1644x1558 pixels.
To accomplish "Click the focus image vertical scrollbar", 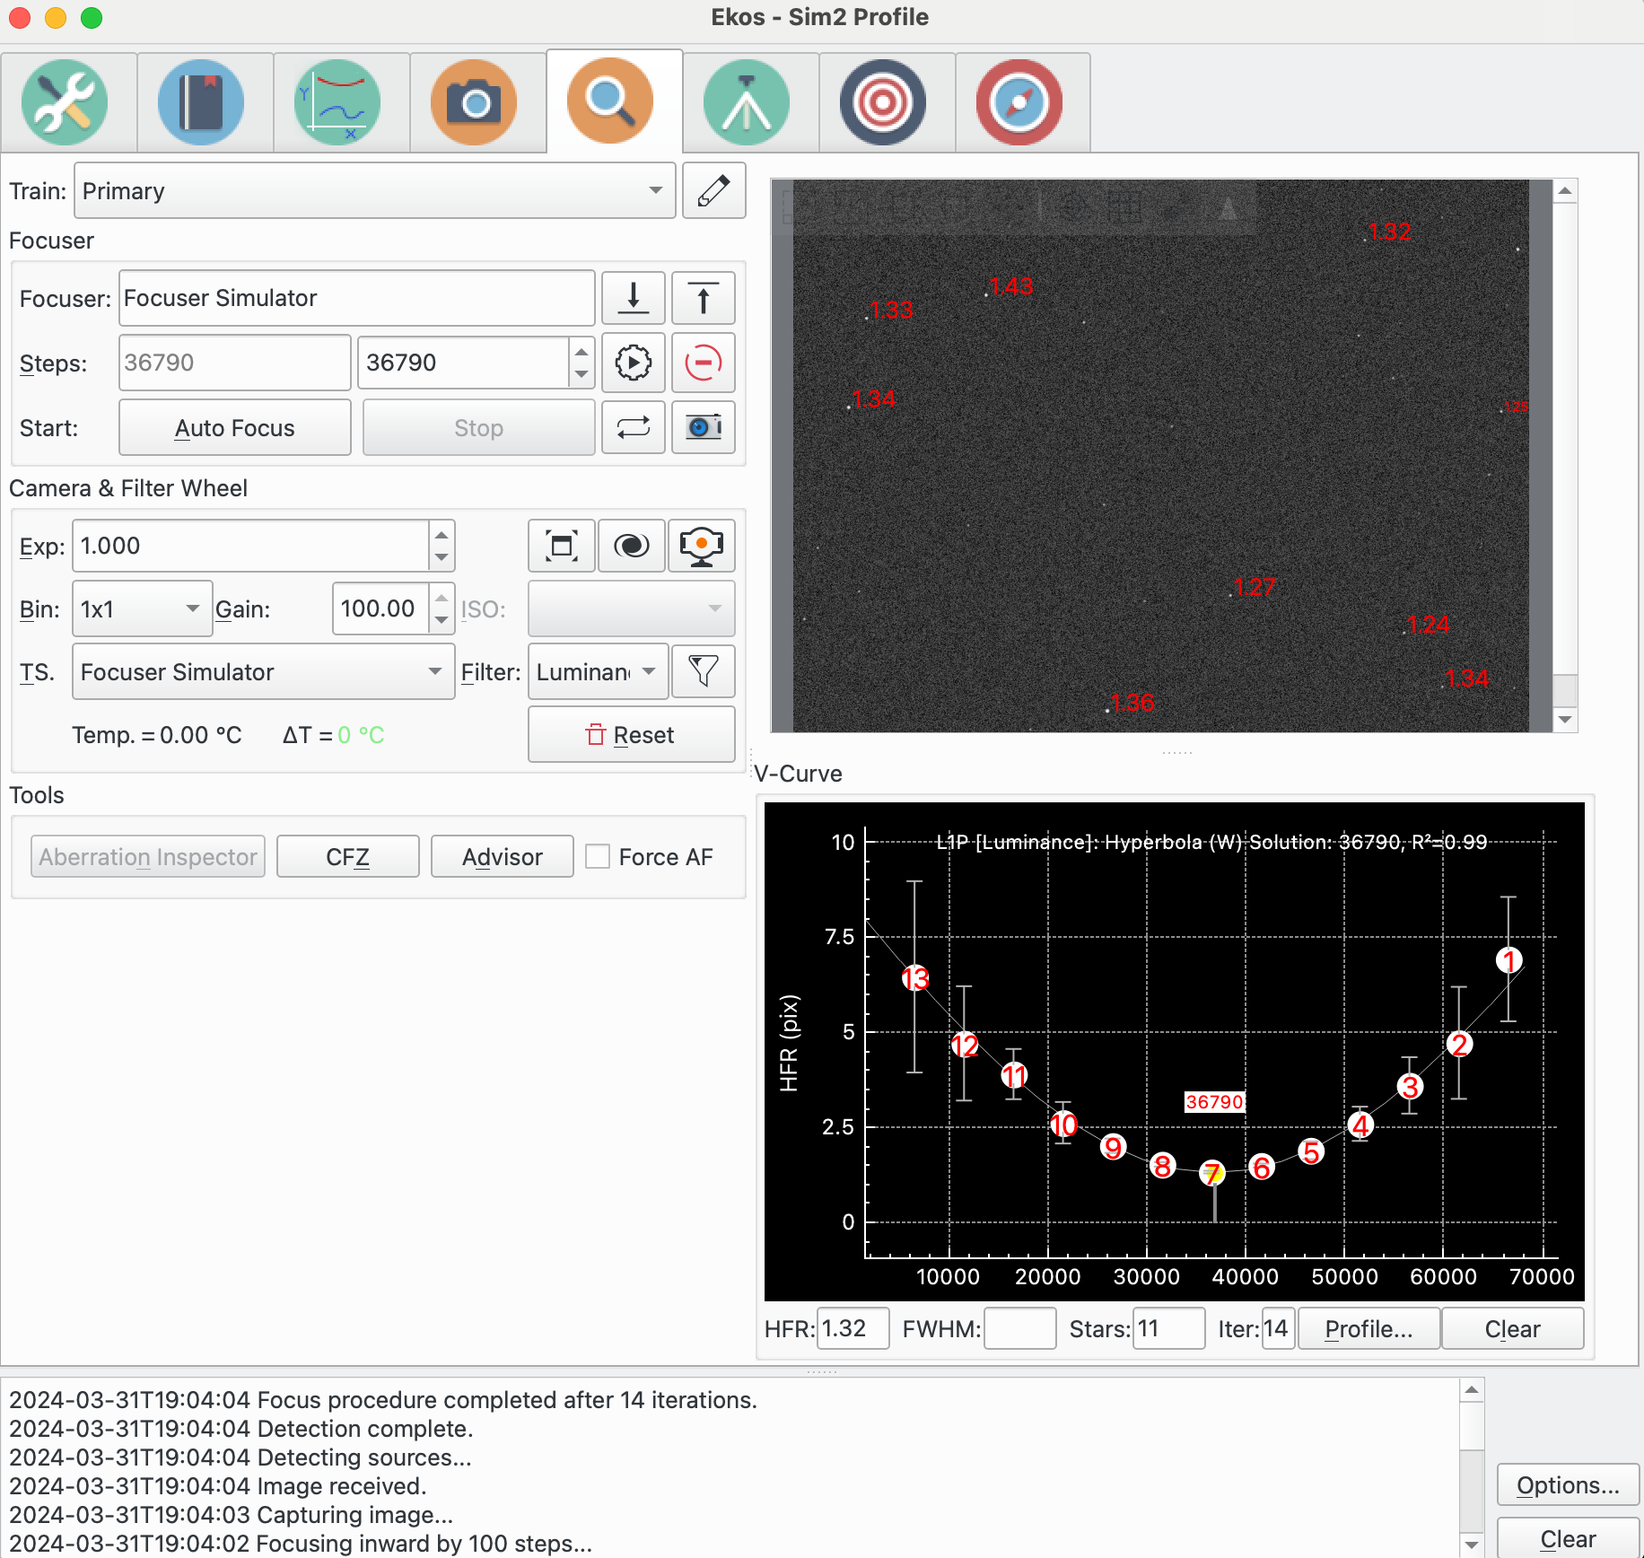I will (1565, 449).
